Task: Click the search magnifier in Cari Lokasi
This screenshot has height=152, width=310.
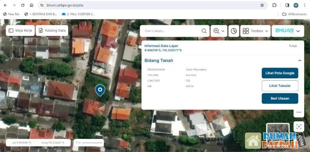Action: (204, 31)
